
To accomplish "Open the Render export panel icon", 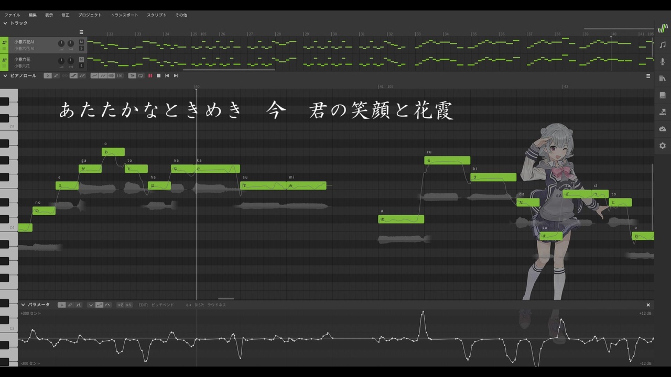I will coord(663,112).
